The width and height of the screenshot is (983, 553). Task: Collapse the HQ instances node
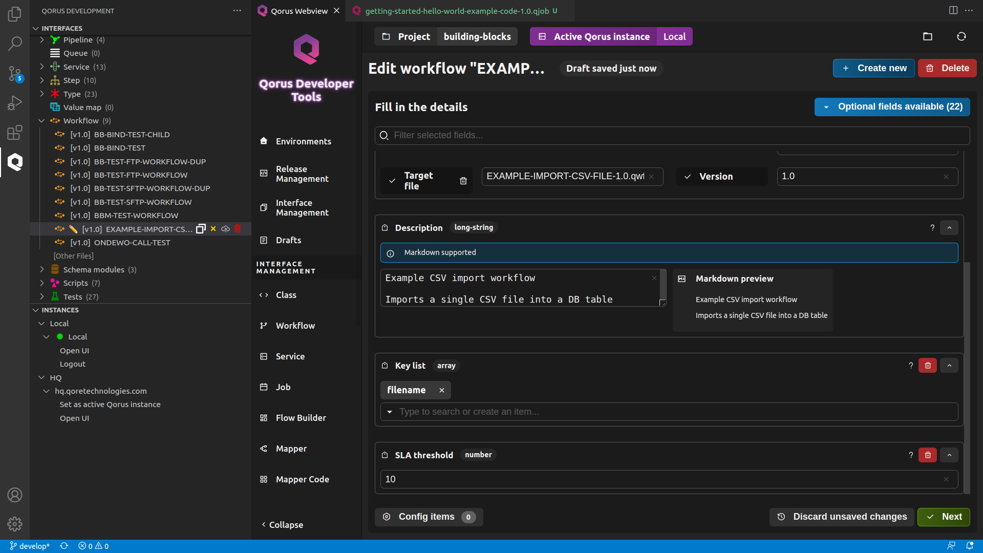pos(42,378)
